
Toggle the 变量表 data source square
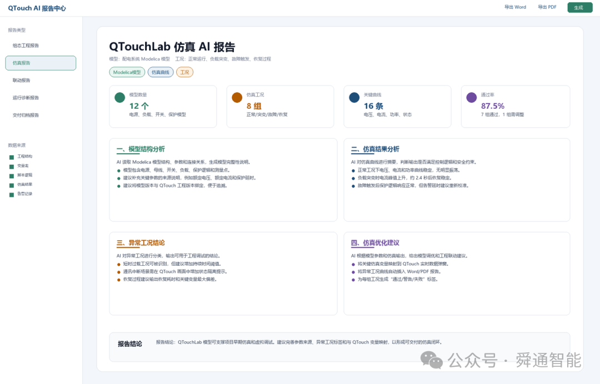point(12,166)
